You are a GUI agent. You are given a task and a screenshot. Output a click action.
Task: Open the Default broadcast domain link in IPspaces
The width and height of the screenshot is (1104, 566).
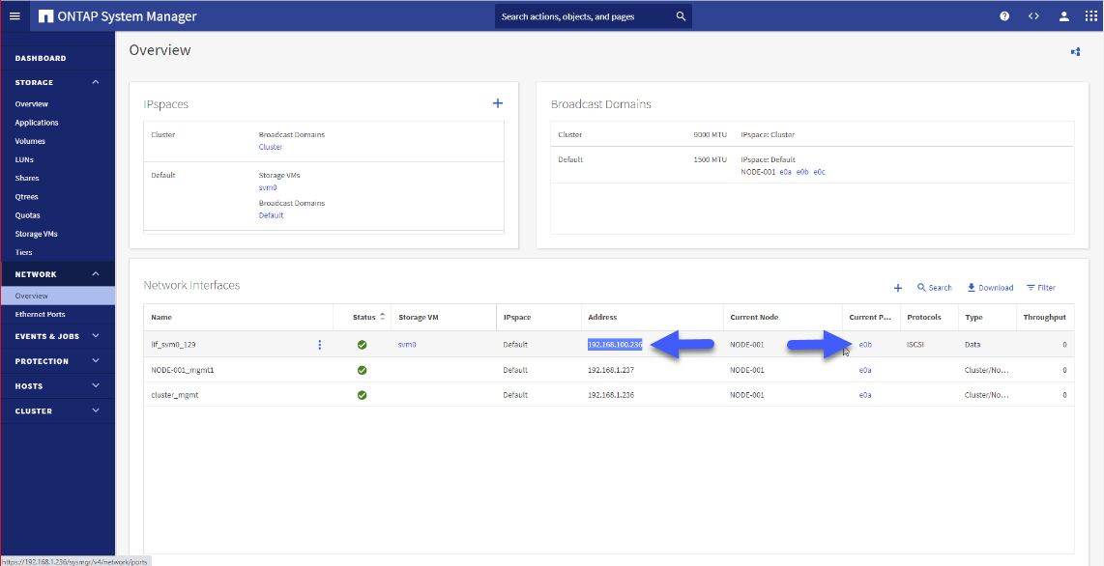pyautogui.click(x=271, y=215)
